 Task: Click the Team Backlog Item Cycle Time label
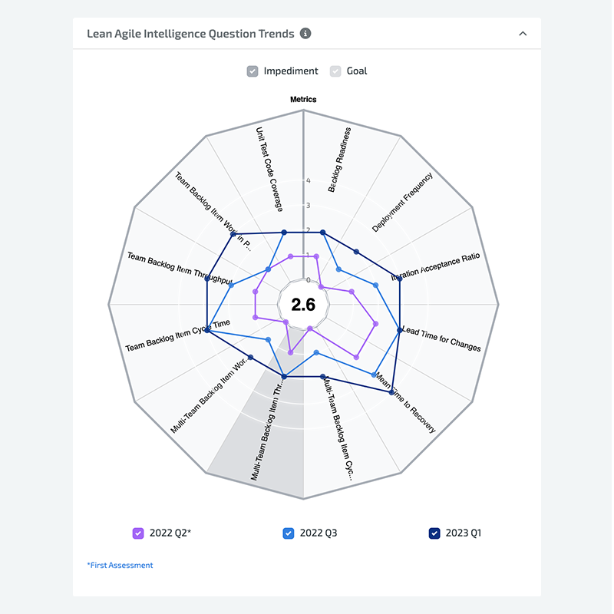pos(177,336)
